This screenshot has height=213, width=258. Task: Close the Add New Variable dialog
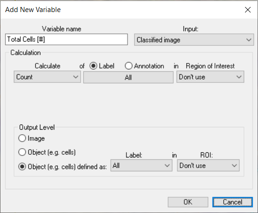[248, 10]
